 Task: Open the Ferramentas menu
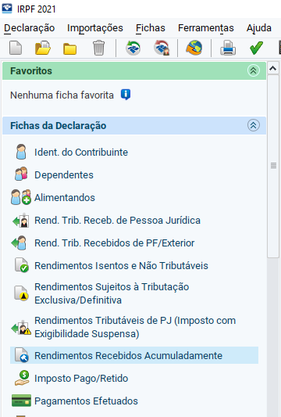click(x=206, y=28)
